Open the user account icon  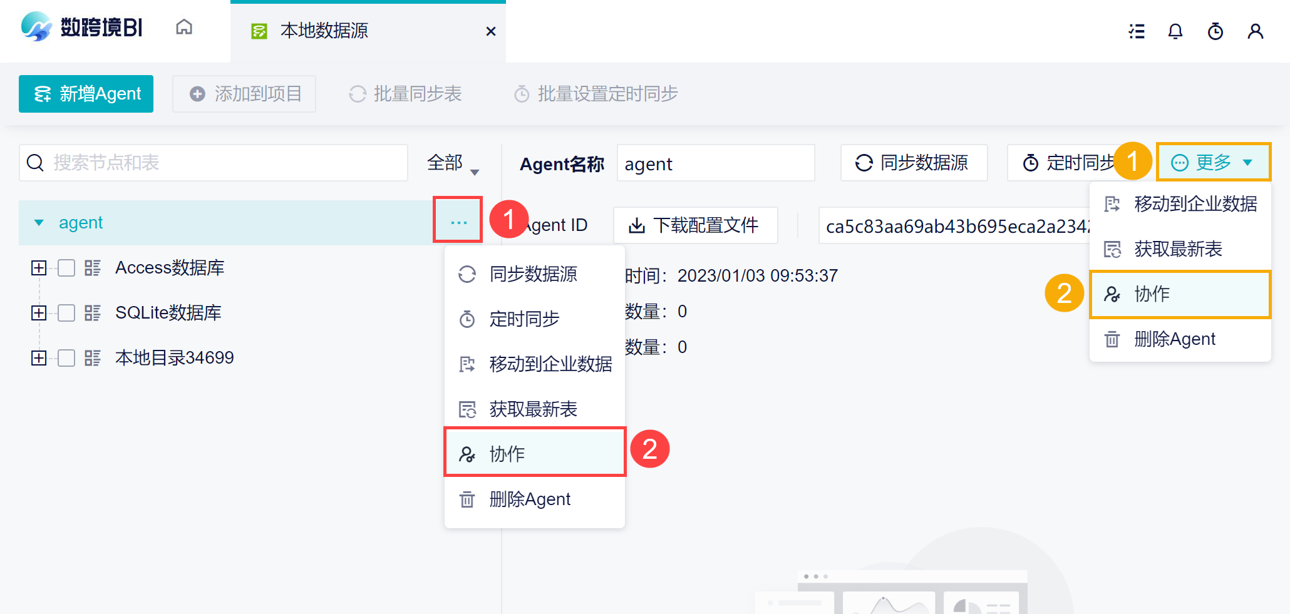tap(1256, 31)
